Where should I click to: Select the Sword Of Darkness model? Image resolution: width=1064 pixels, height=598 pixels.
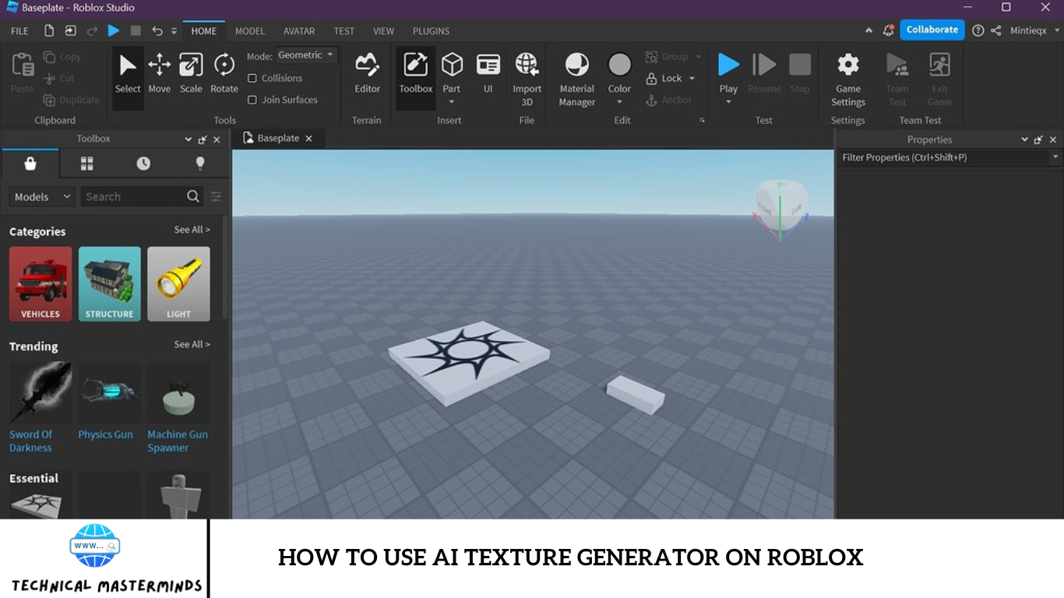(41, 408)
